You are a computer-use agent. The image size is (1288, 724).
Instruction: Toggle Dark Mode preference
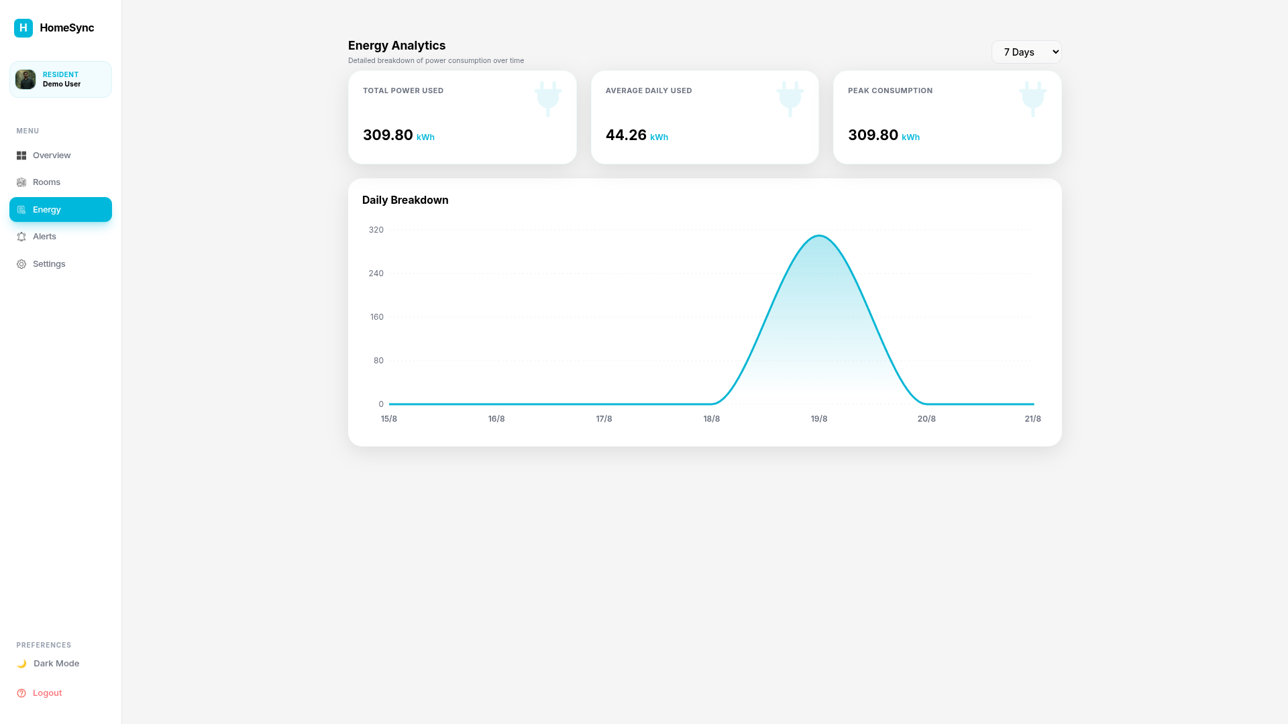pos(60,664)
